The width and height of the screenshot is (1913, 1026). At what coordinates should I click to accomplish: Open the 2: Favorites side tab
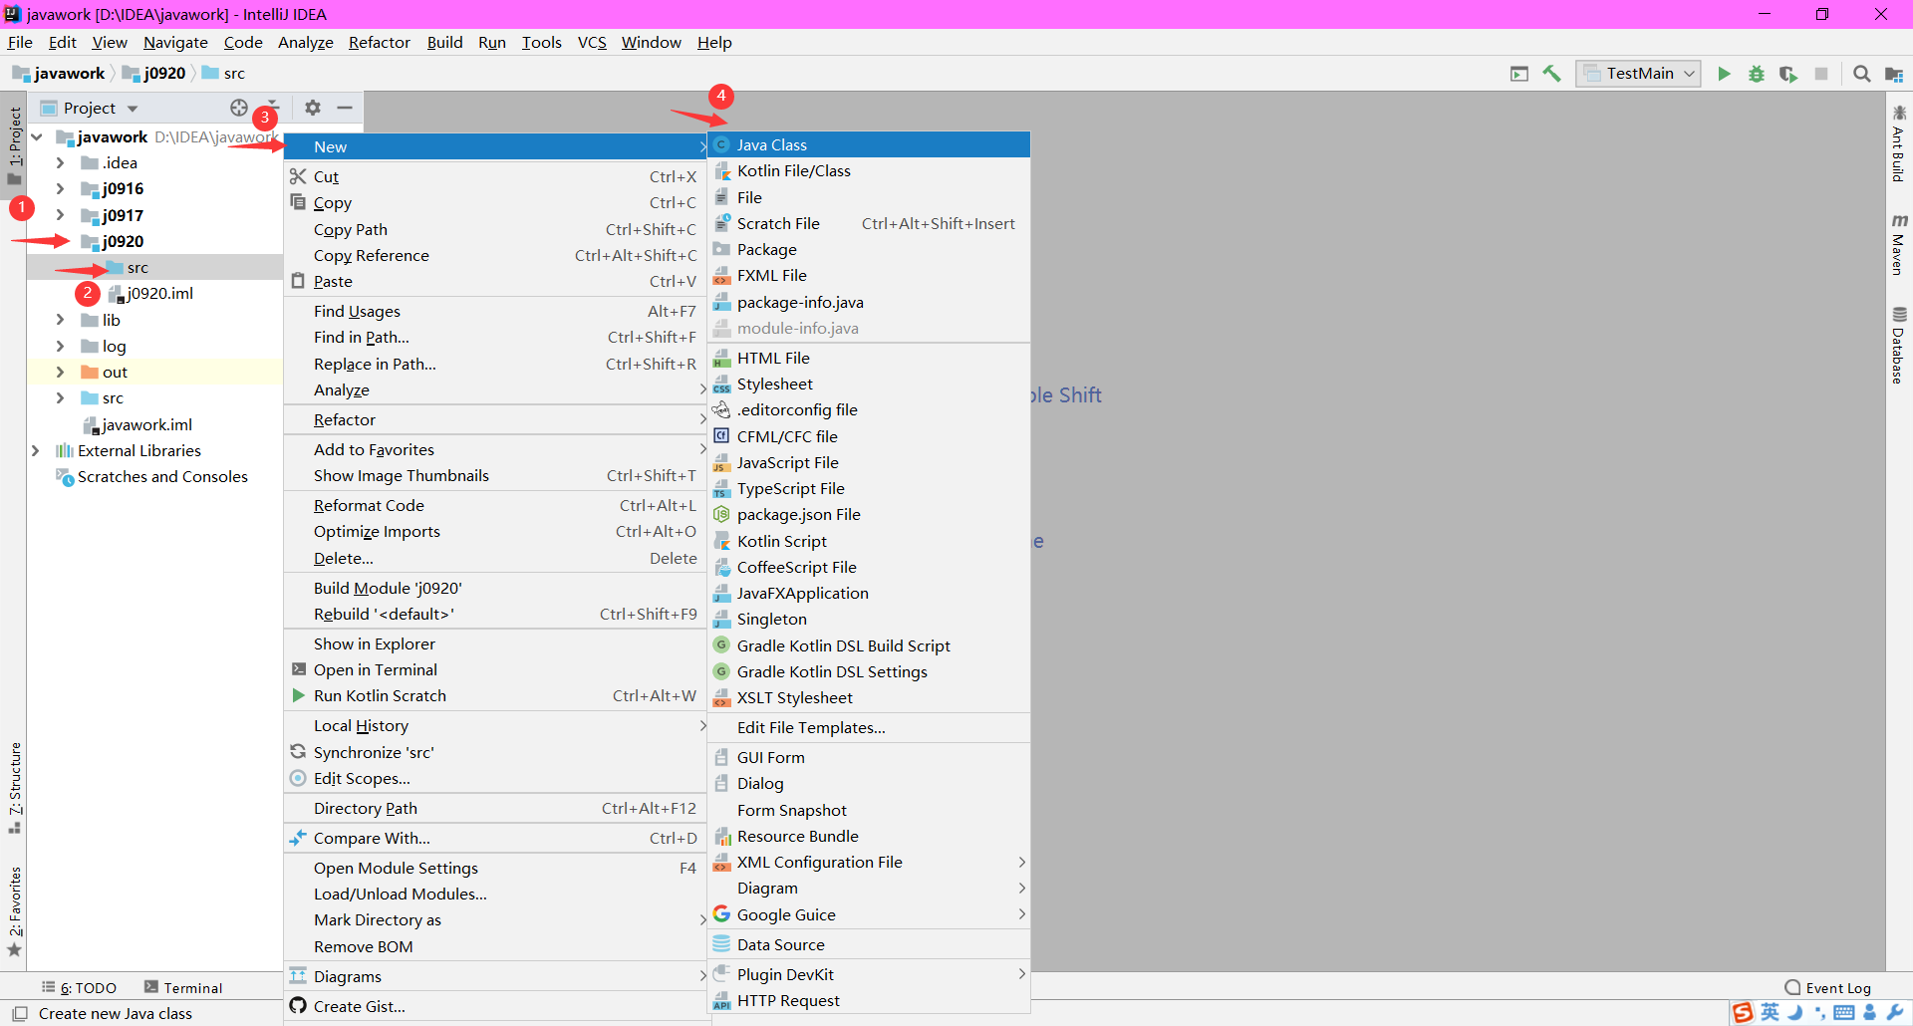[15, 911]
